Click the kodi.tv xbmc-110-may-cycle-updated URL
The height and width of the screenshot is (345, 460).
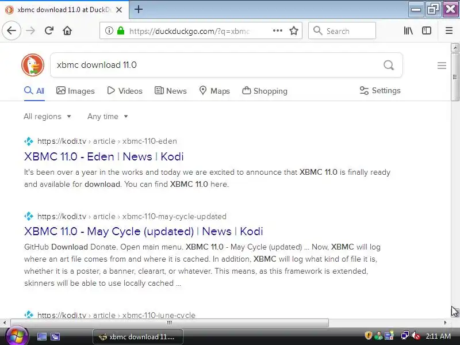132,217
